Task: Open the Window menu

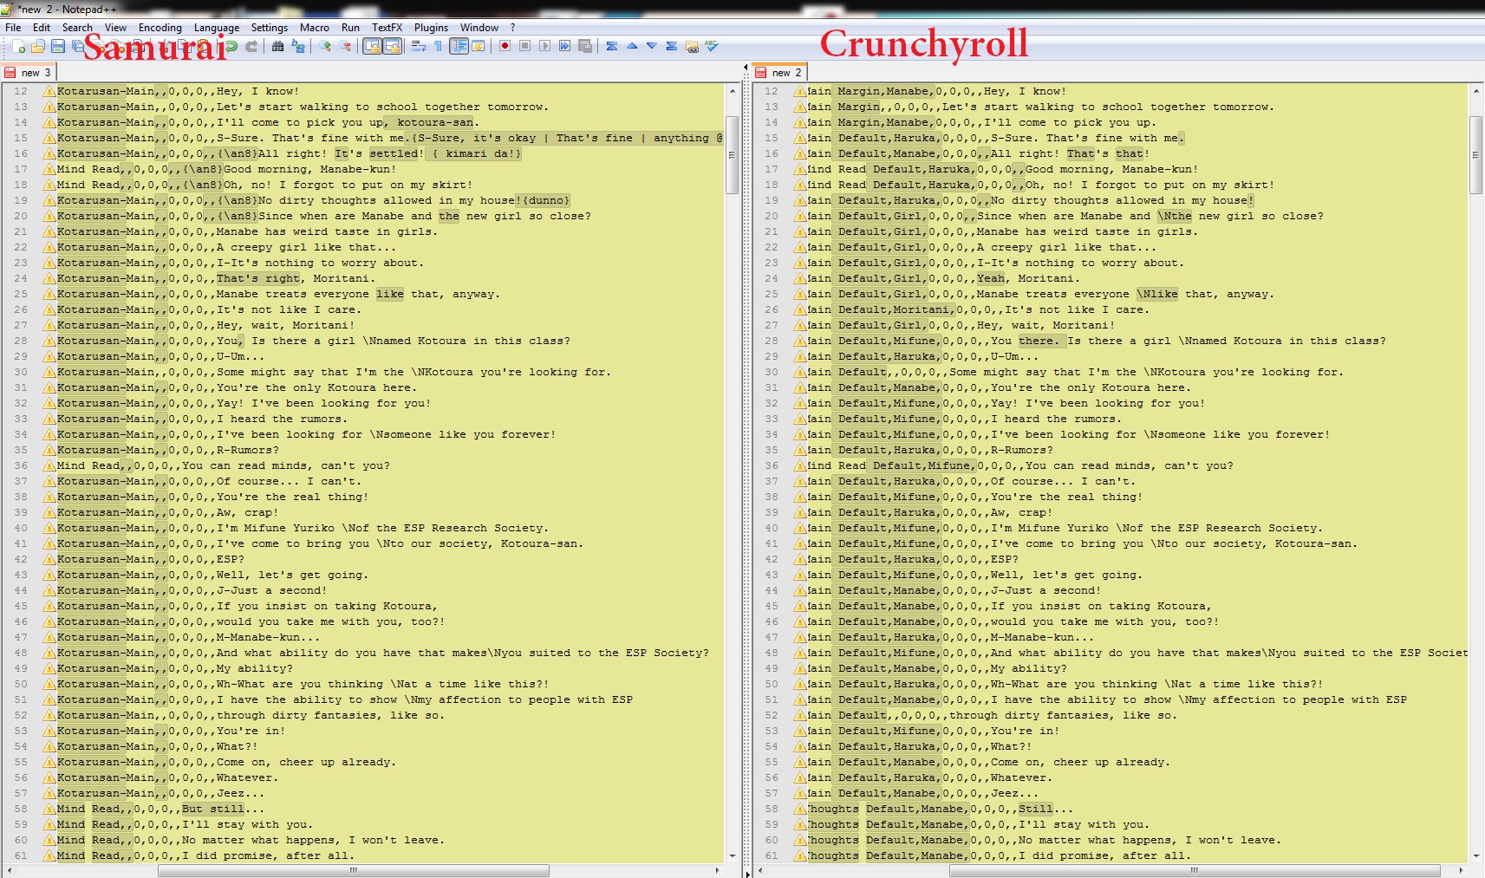Action: [x=479, y=28]
